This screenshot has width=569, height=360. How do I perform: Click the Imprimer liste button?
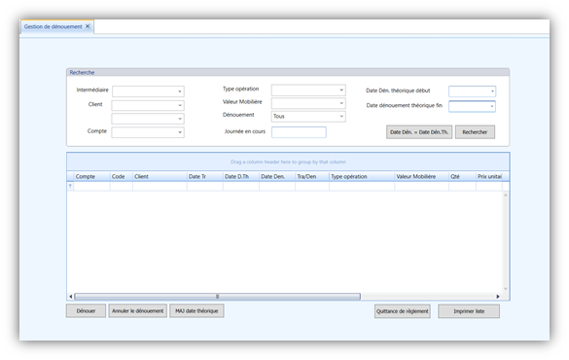[x=469, y=311]
